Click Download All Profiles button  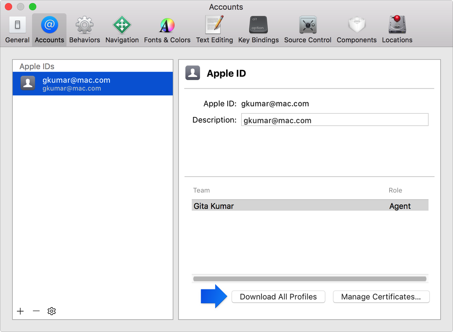[278, 297]
